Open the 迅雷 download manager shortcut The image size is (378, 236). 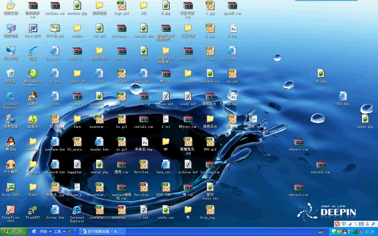(33, 53)
